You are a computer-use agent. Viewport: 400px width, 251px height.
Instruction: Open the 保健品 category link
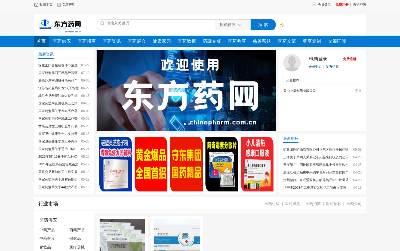coord(75,239)
